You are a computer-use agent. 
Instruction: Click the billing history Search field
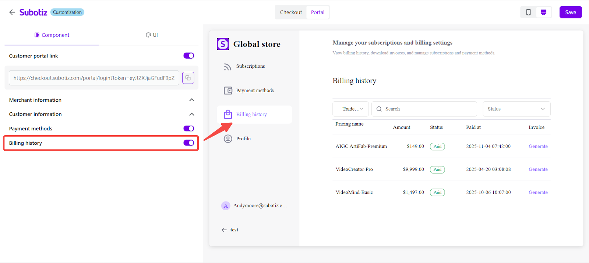(x=427, y=109)
